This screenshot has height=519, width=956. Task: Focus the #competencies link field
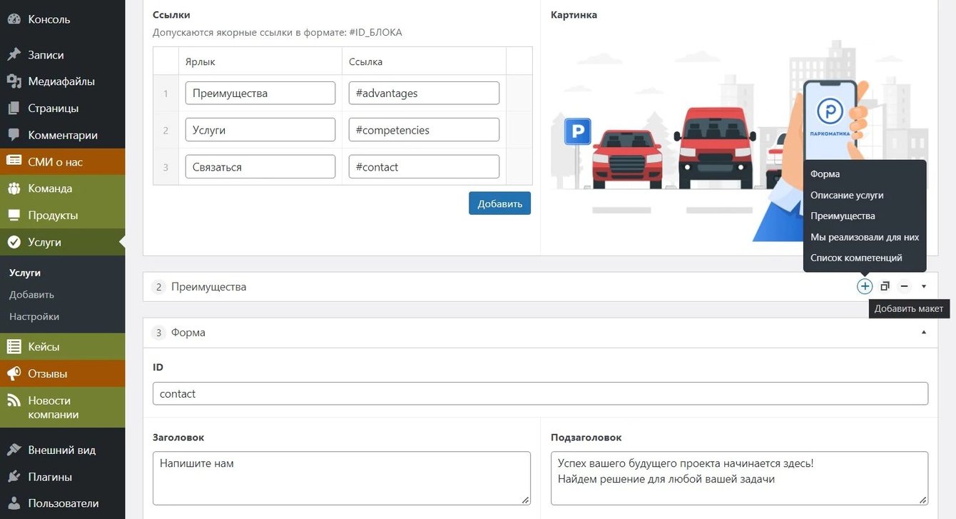pos(424,130)
